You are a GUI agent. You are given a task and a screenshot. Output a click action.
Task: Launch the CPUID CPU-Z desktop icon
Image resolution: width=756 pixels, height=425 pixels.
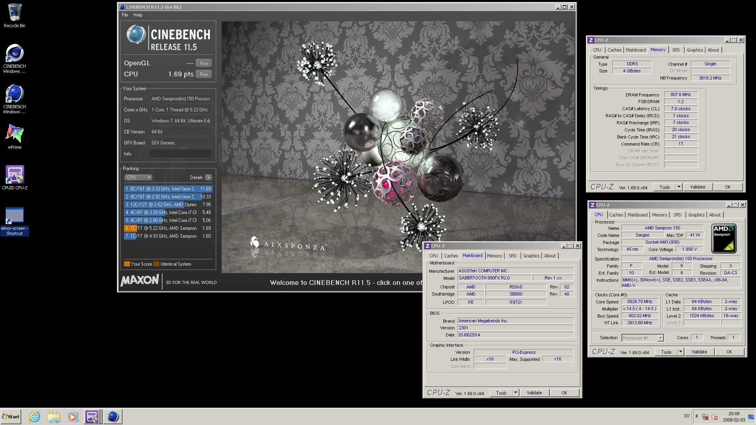click(x=15, y=177)
